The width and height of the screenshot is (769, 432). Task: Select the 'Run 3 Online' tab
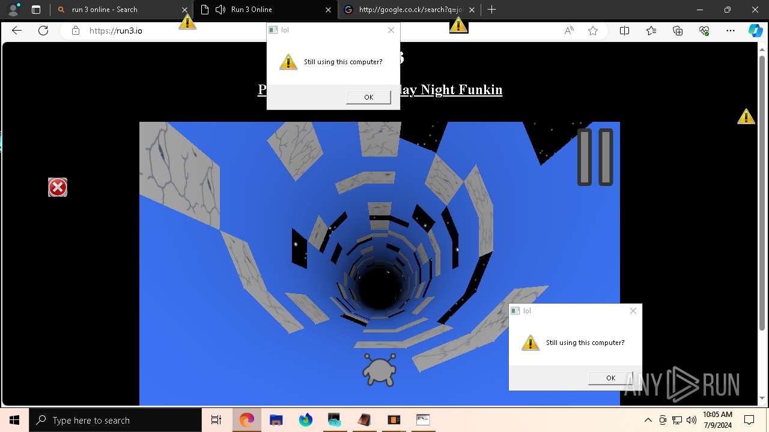266,10
